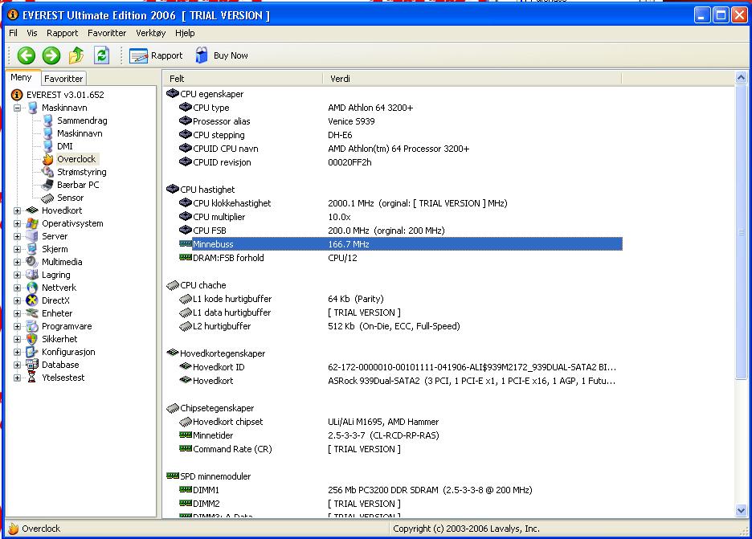Expand the DirectX tree node
Viewport: 752px width, 539px height.
coord(17,300)
